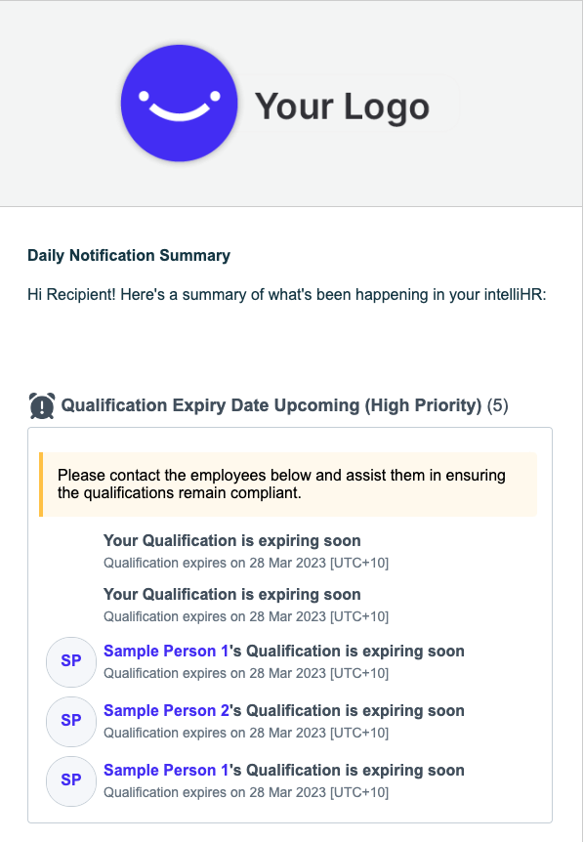Open the Sample Person 2 profile link
Image resolution: width=584 pixels, height=842 pixels.
point(166,710)
